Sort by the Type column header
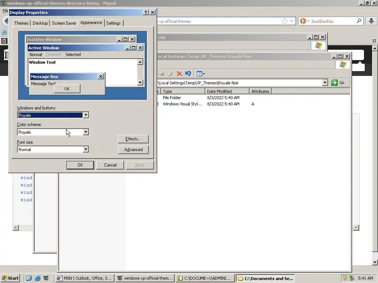378x283 pixels. click(183, 91)
